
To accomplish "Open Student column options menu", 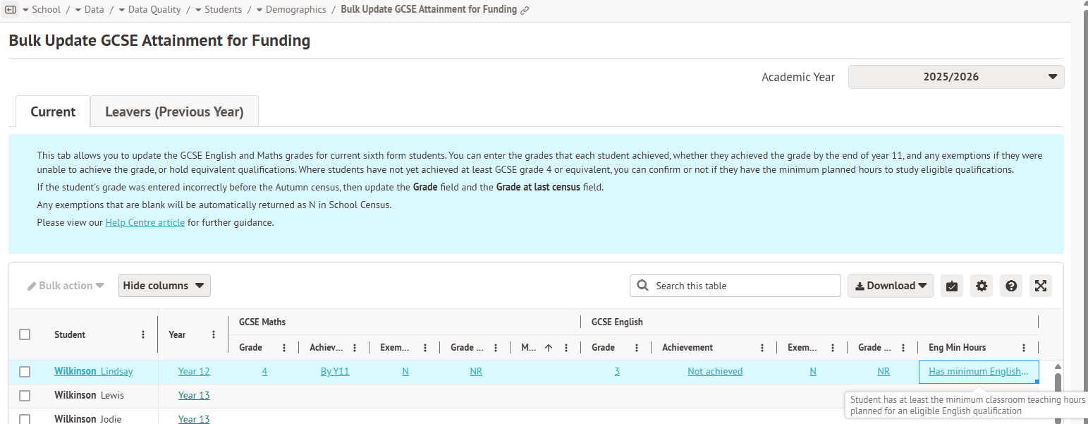I will (x=143, y=335).
